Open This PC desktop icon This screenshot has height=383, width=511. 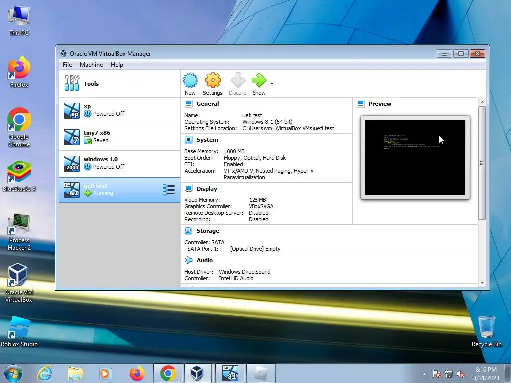(19, 21)
